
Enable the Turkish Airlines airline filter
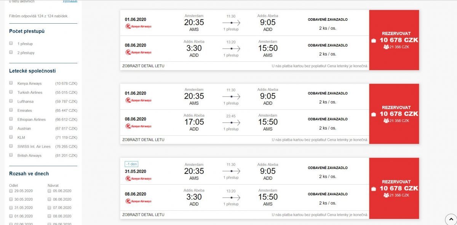click(x=11, y=92)
